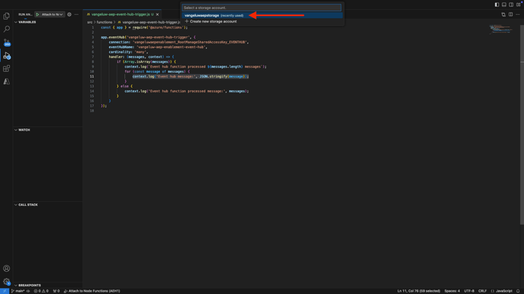524x294 pixels.
Task: Click line number 3 in gutter
Action: (93, 37)
